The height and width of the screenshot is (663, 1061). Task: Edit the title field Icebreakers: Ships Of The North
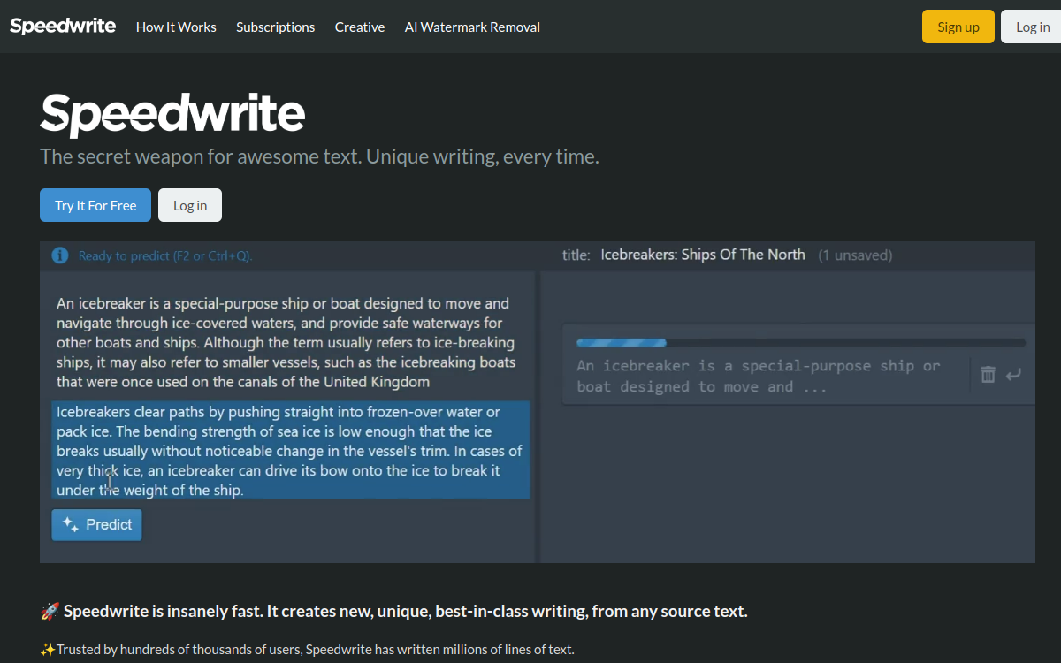click(703, 255)
